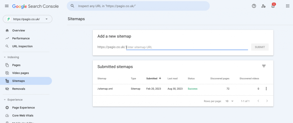The width and height of the screenshot is (293, 123).
Task: Open the notifications bell
Action: (273, 6)
